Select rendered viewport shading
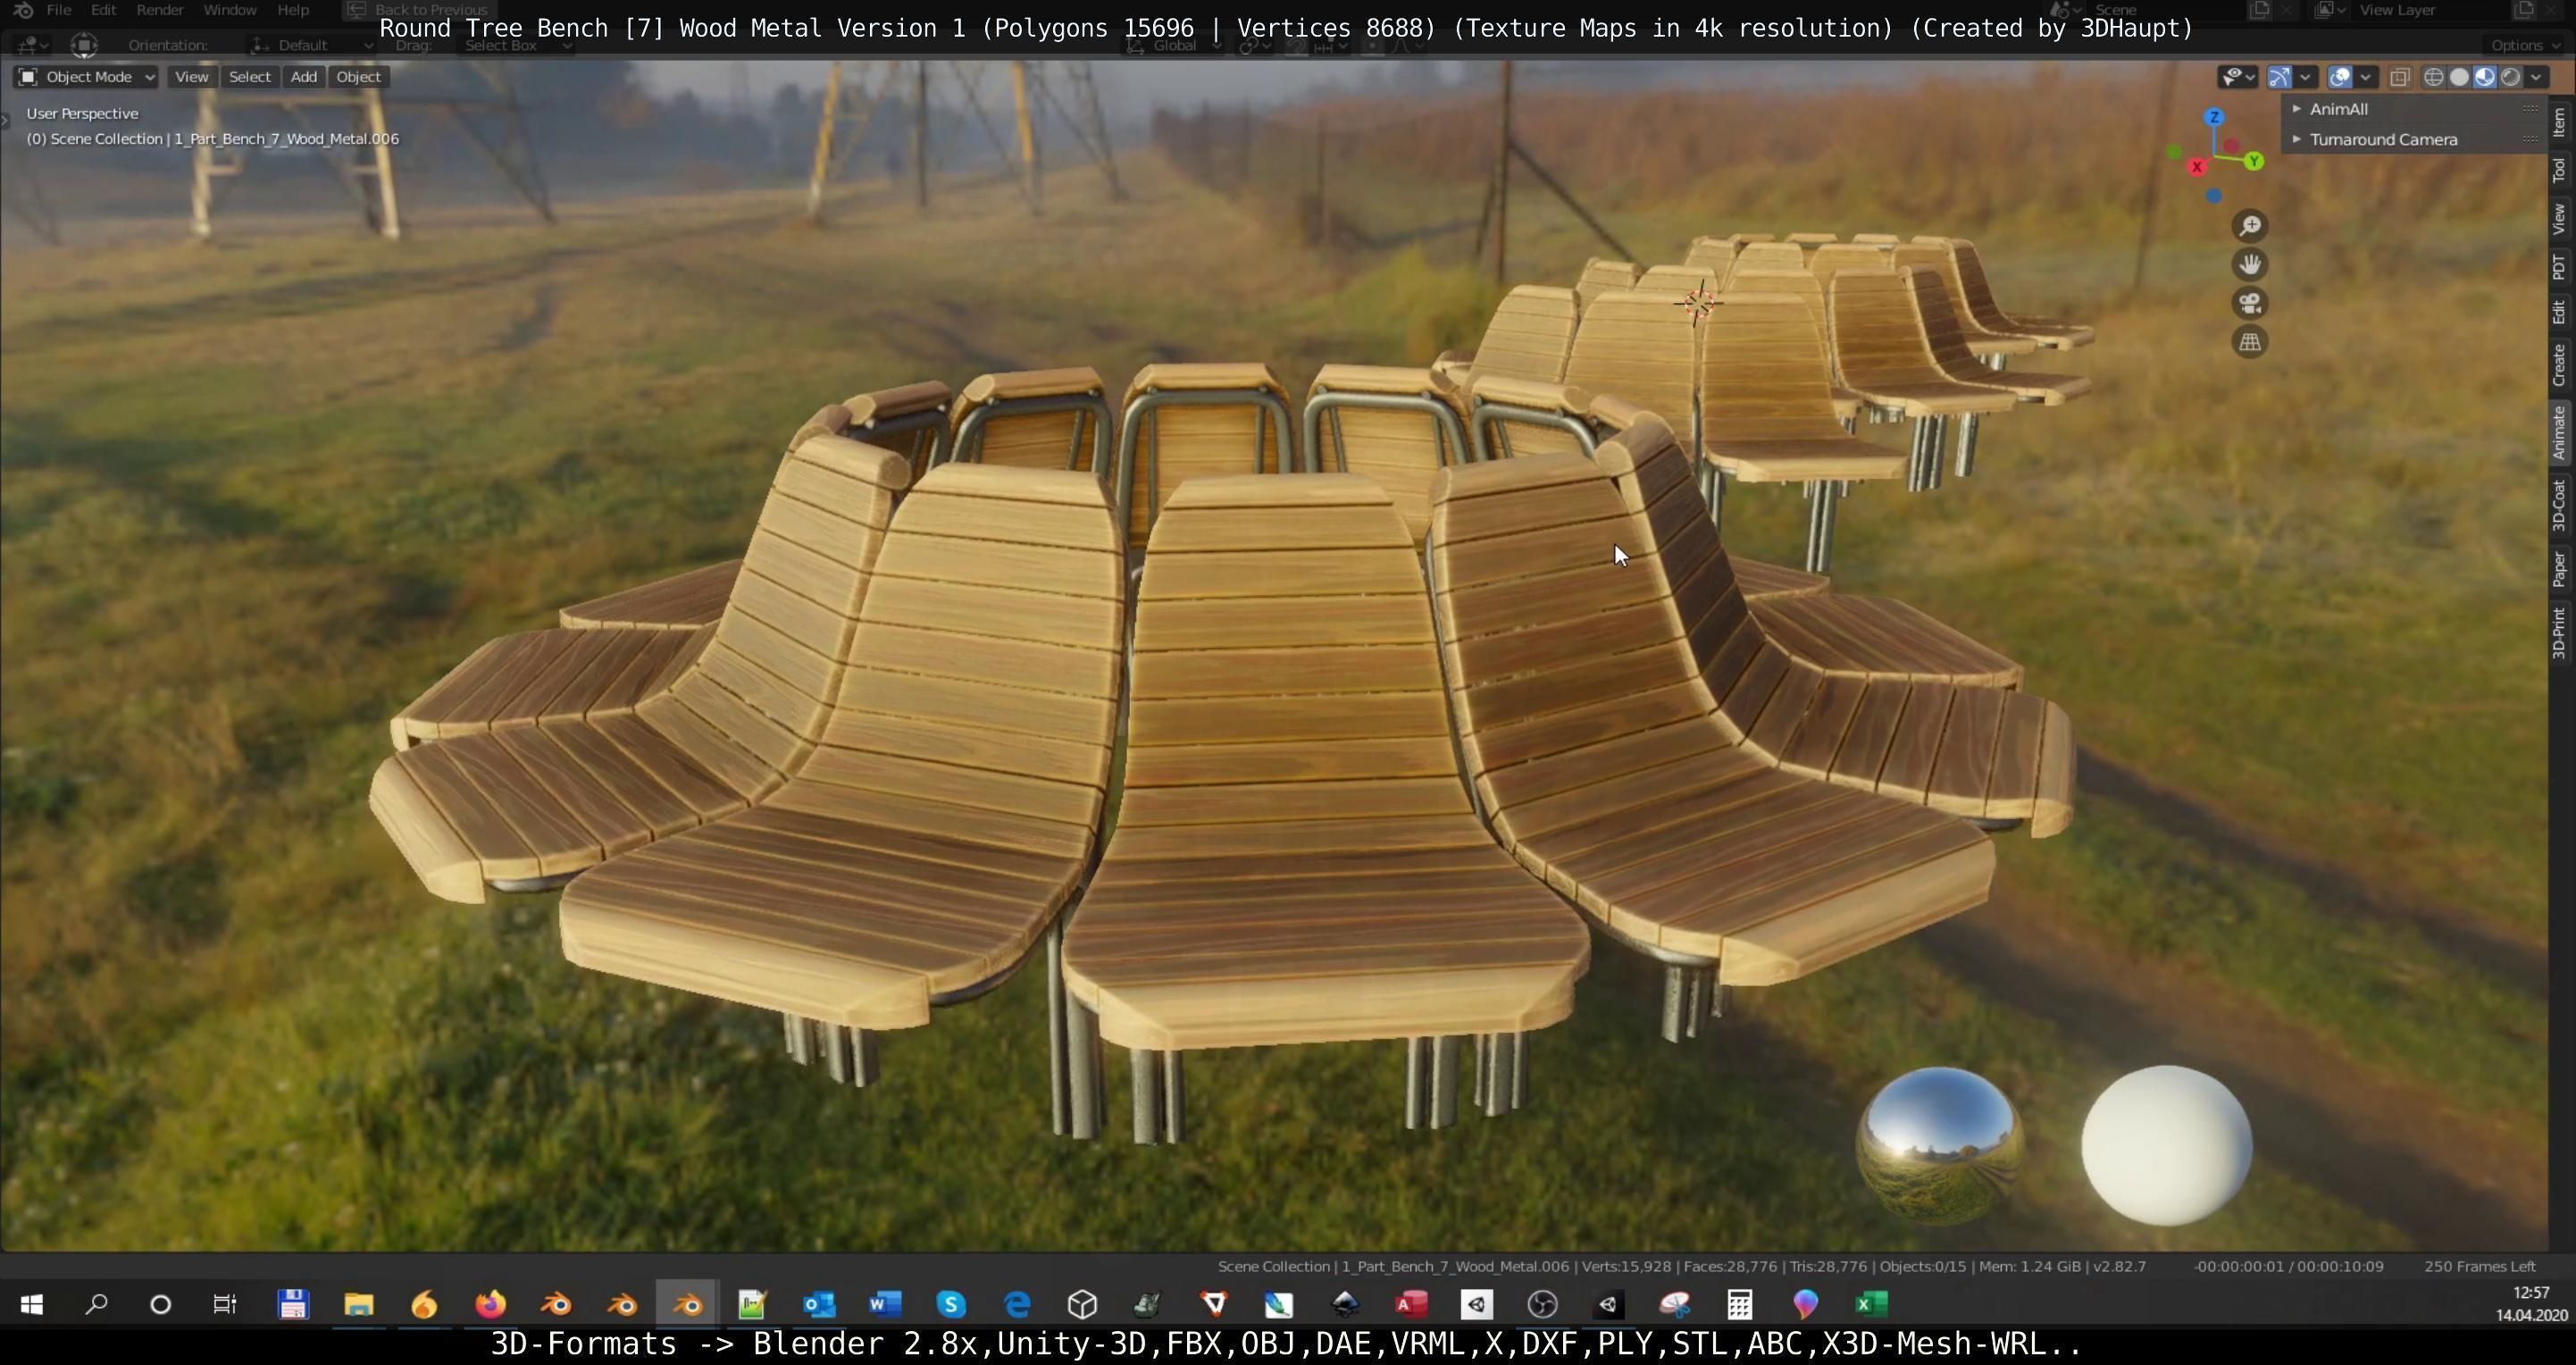Image resolution: width=2576 pixels, height=1365 pixels. [2510, 77]
